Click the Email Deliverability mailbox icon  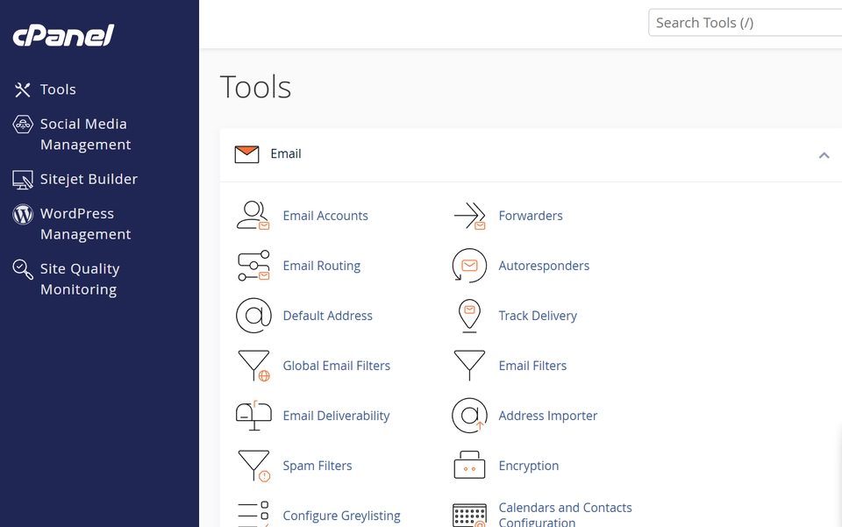click(x=253, y=416)
